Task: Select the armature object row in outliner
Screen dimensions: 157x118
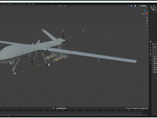Action: [x=155, y=11]
